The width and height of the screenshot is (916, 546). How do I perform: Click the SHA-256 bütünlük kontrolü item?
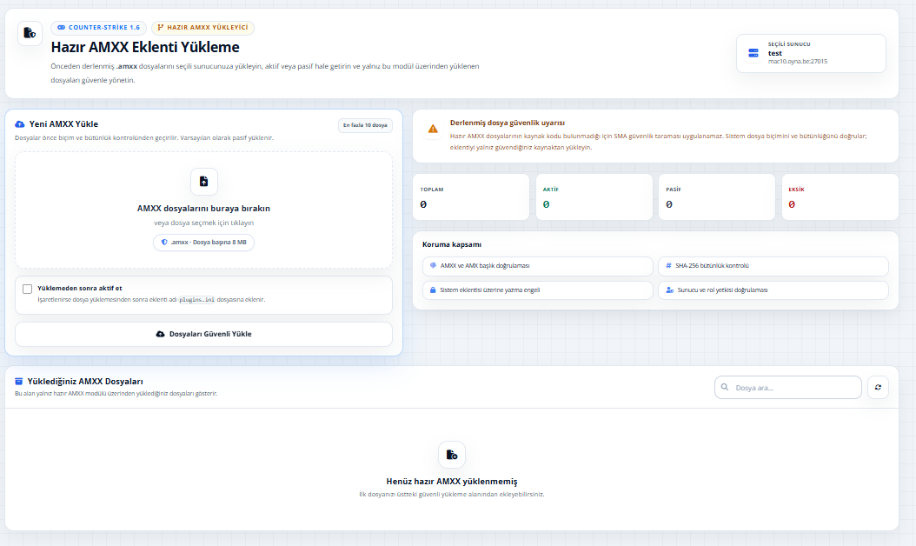tap(773, 266)
